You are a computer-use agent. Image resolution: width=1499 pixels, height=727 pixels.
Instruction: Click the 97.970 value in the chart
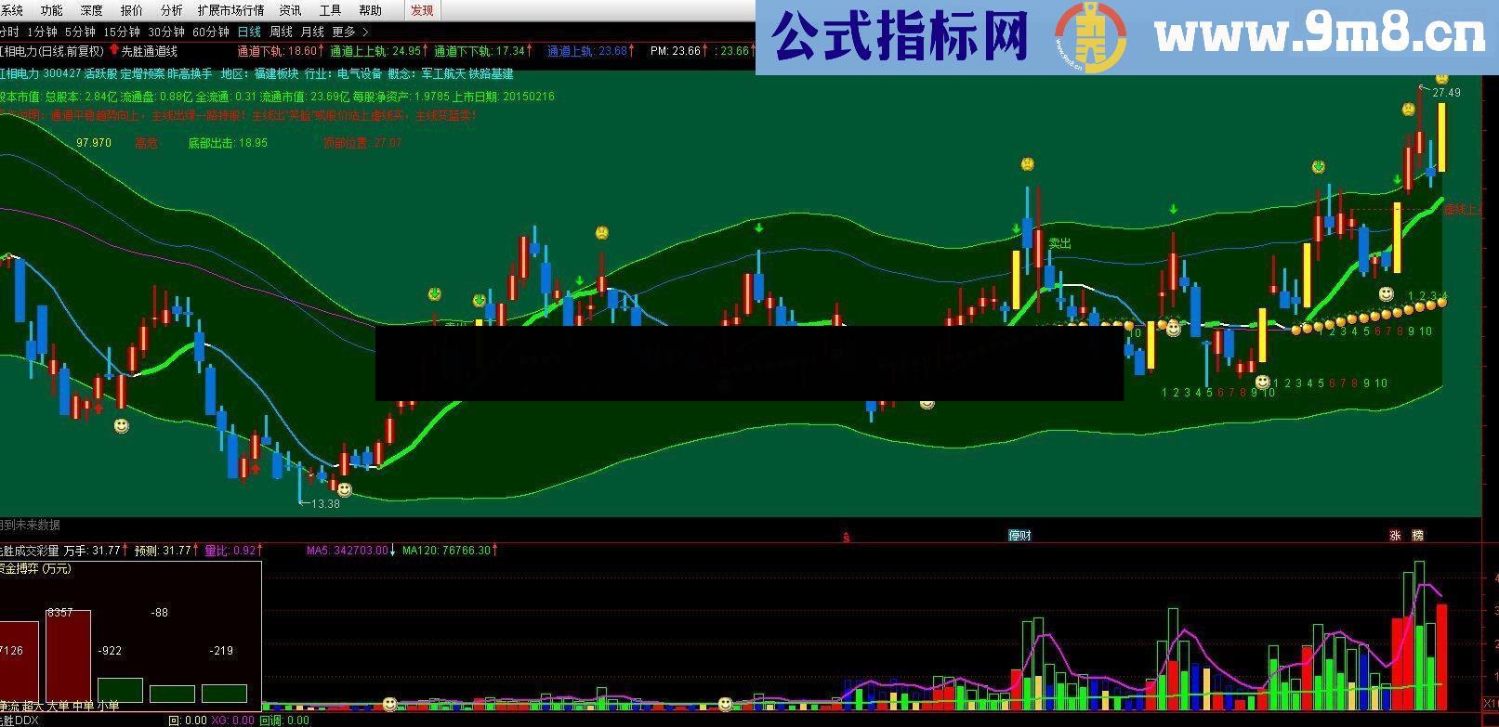click(x=94, y=143)
